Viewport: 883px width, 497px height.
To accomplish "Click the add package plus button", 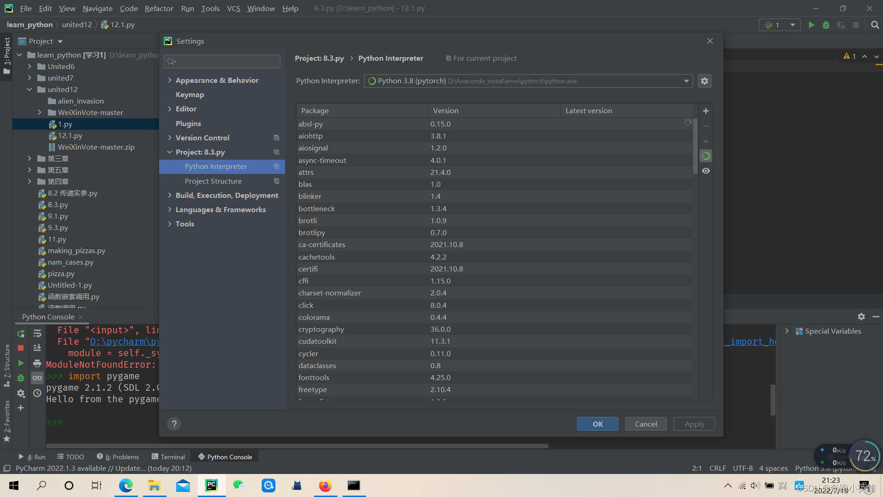I will 705,111.
